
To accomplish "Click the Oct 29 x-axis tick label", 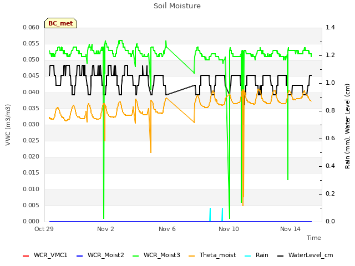I will (44, 229).
